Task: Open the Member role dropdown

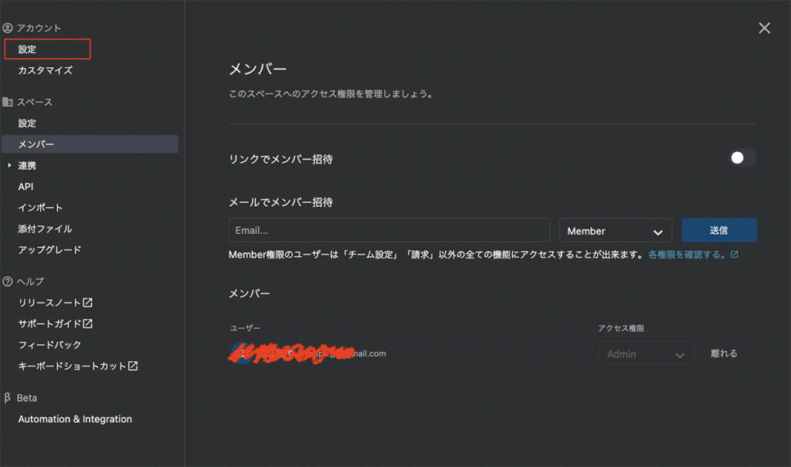Action: pyautogui.click(x=615, y=231)
